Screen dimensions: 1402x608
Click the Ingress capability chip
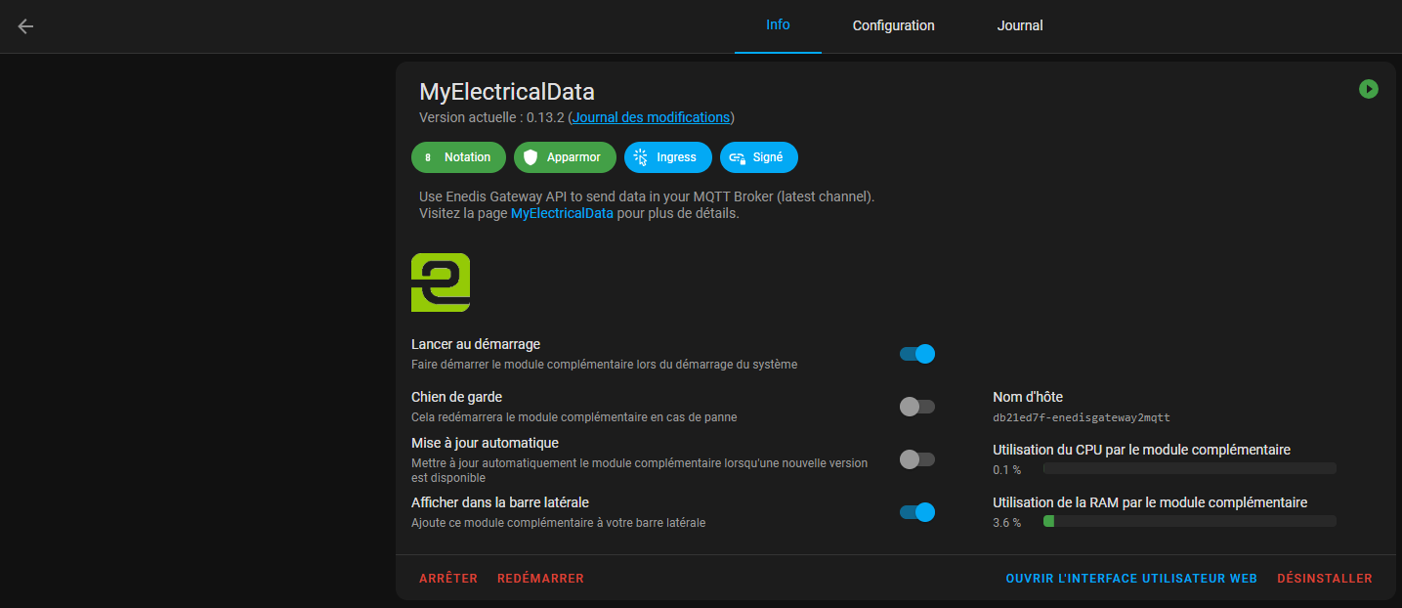(667, 157)
